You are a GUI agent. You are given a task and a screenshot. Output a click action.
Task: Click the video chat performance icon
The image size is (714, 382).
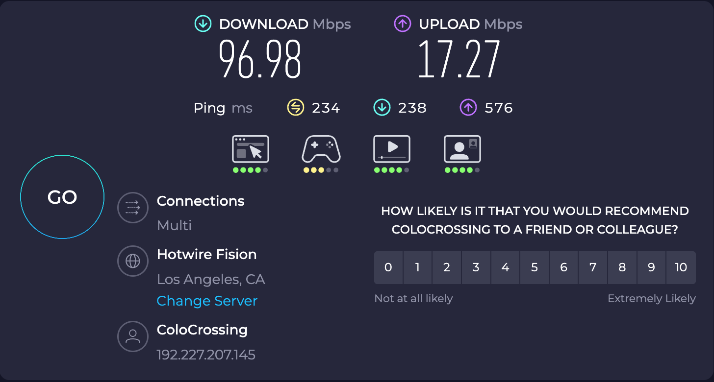462,149
